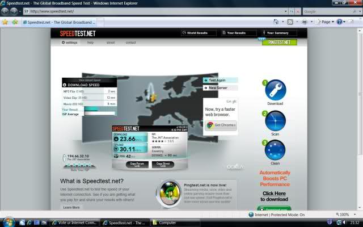Click the upload result 30.11

pos(127,149)
